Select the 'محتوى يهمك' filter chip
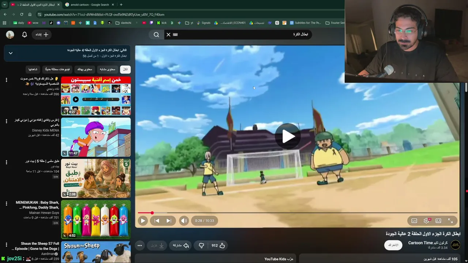Viewport: 468px width, 263px height. (x=85, y=69)
